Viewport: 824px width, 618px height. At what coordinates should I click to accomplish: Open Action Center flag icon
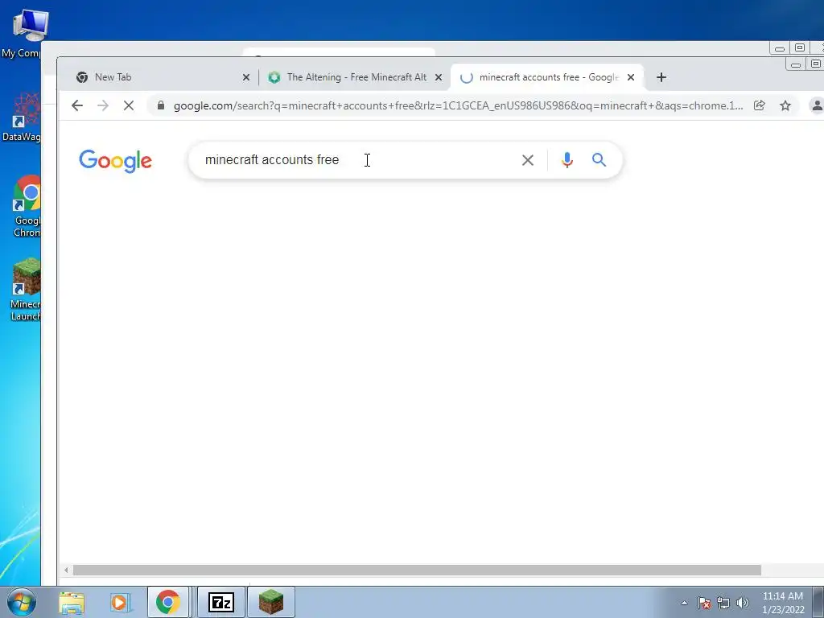point(704,603)
